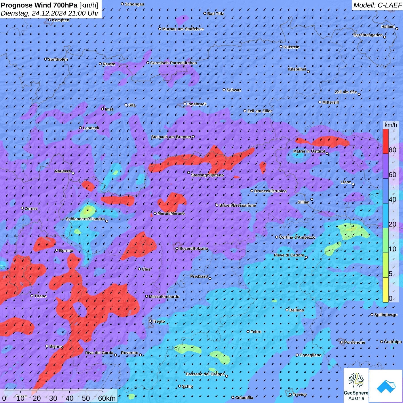Click the Zernez city marker
Screen dimensions: 403x403
(x=22, y=208)
